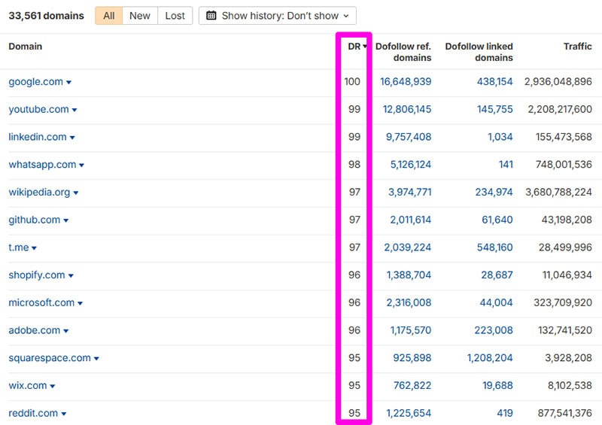Open the shopify.com domain link
This screenshot has height=425, width=602.
[x=36, y=275]
